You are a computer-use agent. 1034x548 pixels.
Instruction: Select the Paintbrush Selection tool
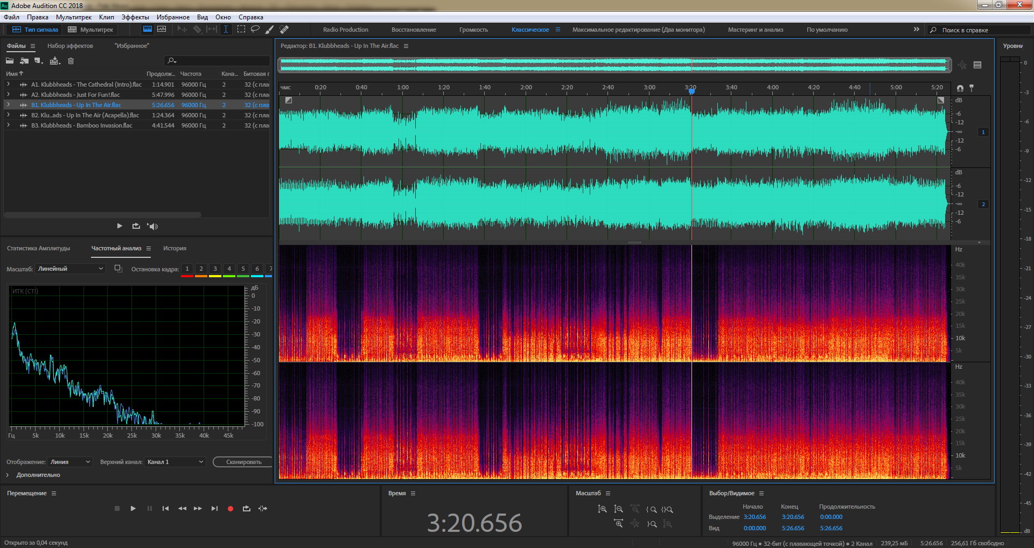click(270, 29)
